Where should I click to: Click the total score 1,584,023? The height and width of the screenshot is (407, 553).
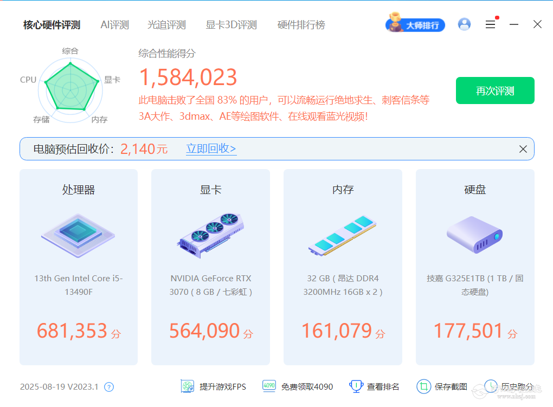point(188,77)
